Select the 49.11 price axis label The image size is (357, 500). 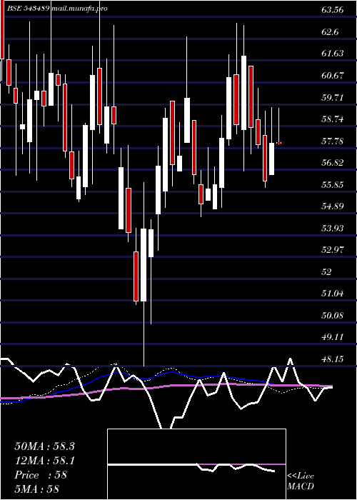click(x=333, y=337)
